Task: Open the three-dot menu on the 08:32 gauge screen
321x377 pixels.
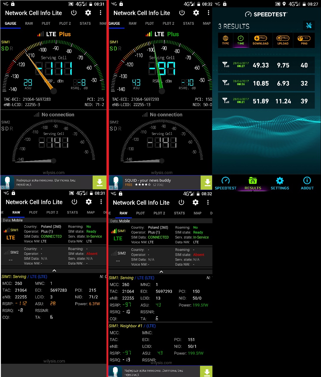Action: click(x=209, y=13)
